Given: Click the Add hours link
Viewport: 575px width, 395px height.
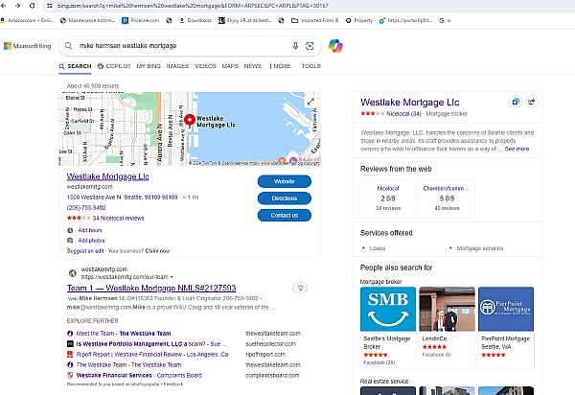Looking at the screenshot, I should [x=90, y=230].
